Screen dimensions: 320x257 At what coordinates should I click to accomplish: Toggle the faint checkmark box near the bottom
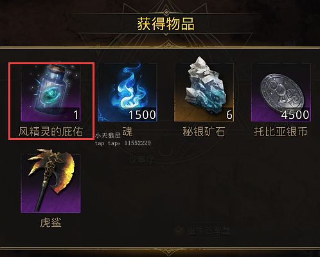coord(179,231)
